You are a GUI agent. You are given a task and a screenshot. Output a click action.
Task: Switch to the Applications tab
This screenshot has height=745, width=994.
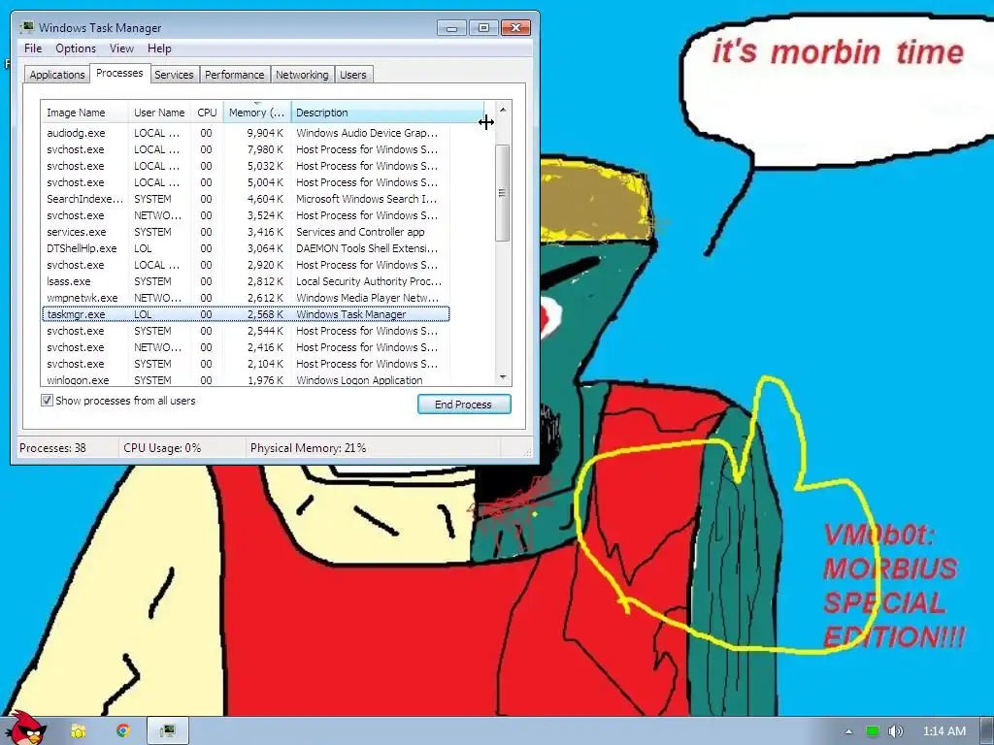[57, 75]
